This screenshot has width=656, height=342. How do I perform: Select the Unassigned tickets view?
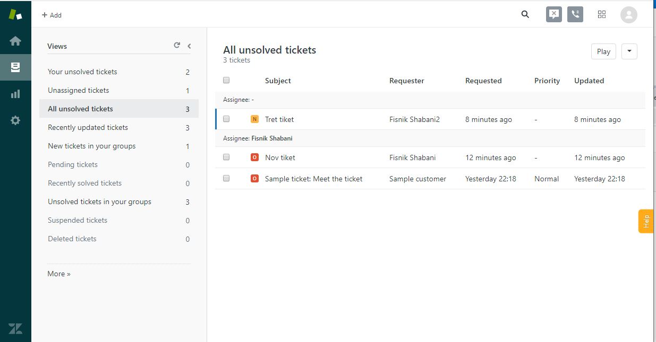pyautogui.click(x=79, y=90)
